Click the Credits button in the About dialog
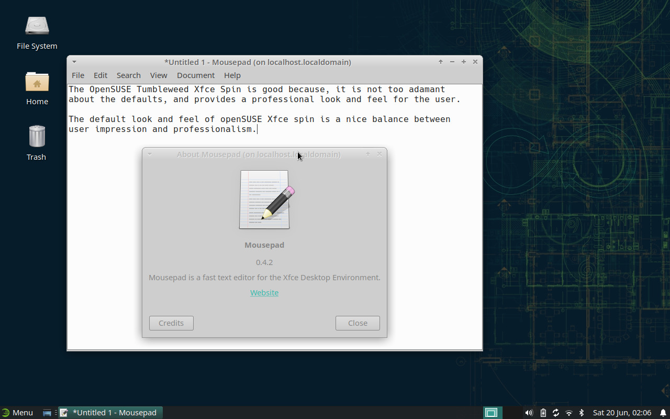Viewport: 670px width, 419px height. point(171,323)
